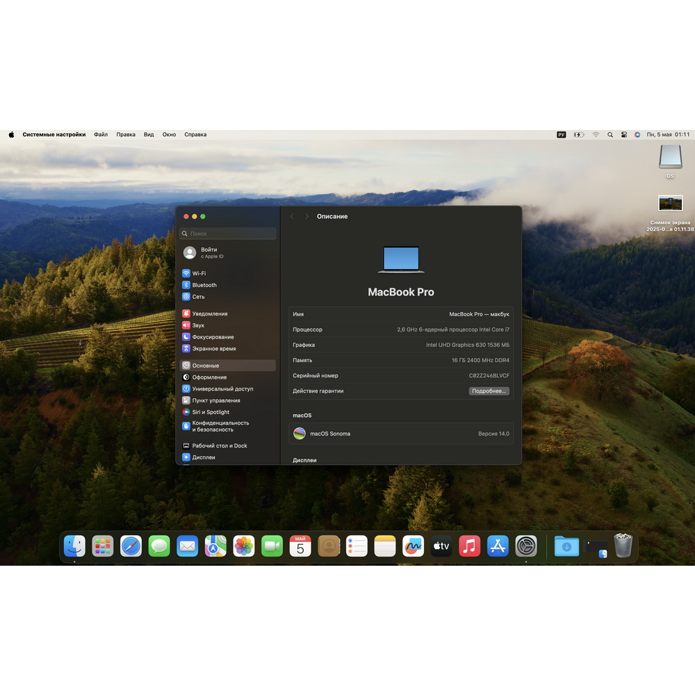Click the battery status icon
This screenshot has height=695, width=695.
click(579, 135)
